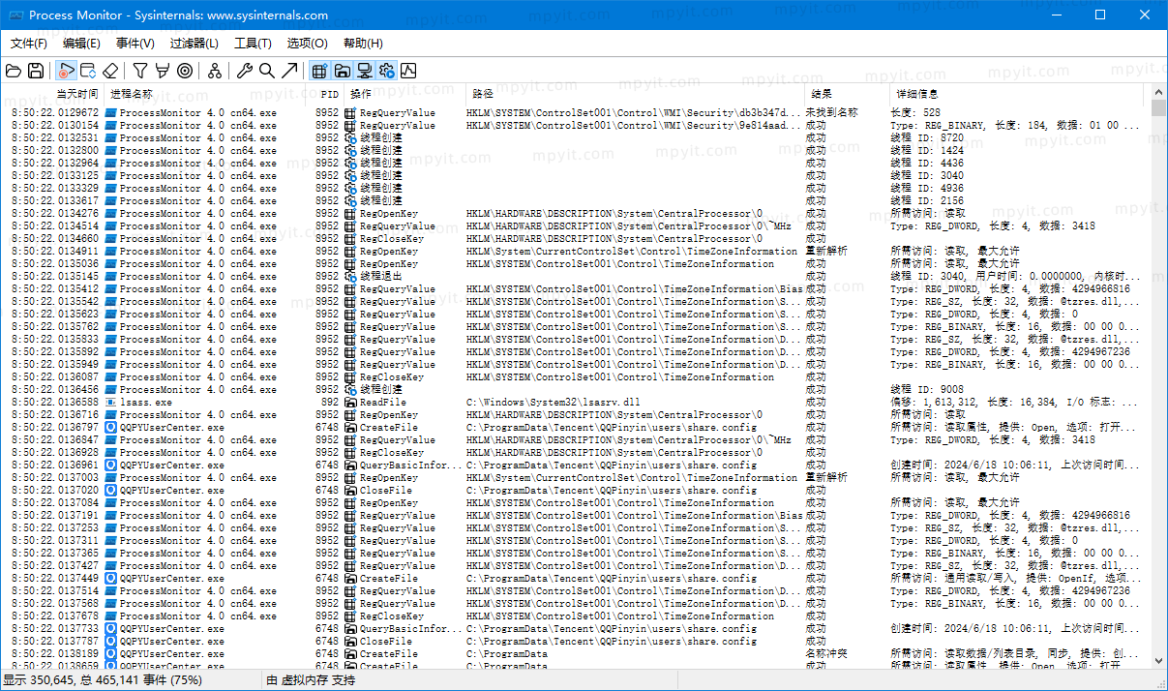Viewport: 1168px width, 691px height.
Task: Select the target crosshair process picker icon
Action: coord(185,71)
